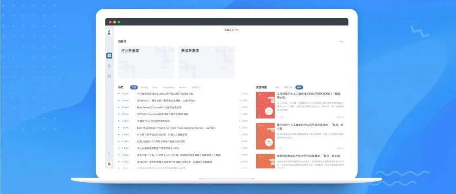Open the RoboSense与ControlWorks news item

click(x=159, y=107)
